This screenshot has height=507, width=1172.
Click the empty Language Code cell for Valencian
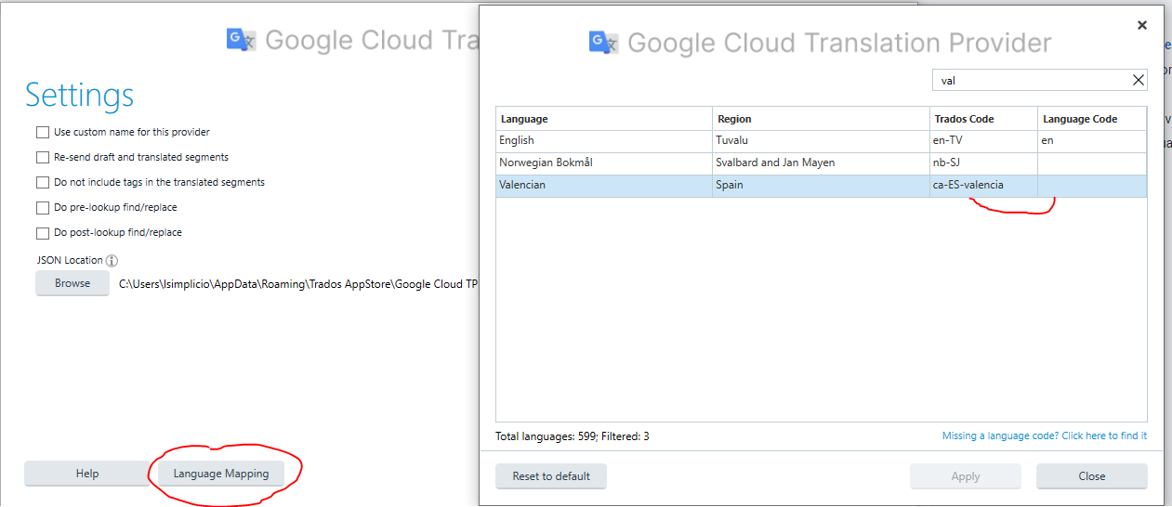tap(1092, 186)
